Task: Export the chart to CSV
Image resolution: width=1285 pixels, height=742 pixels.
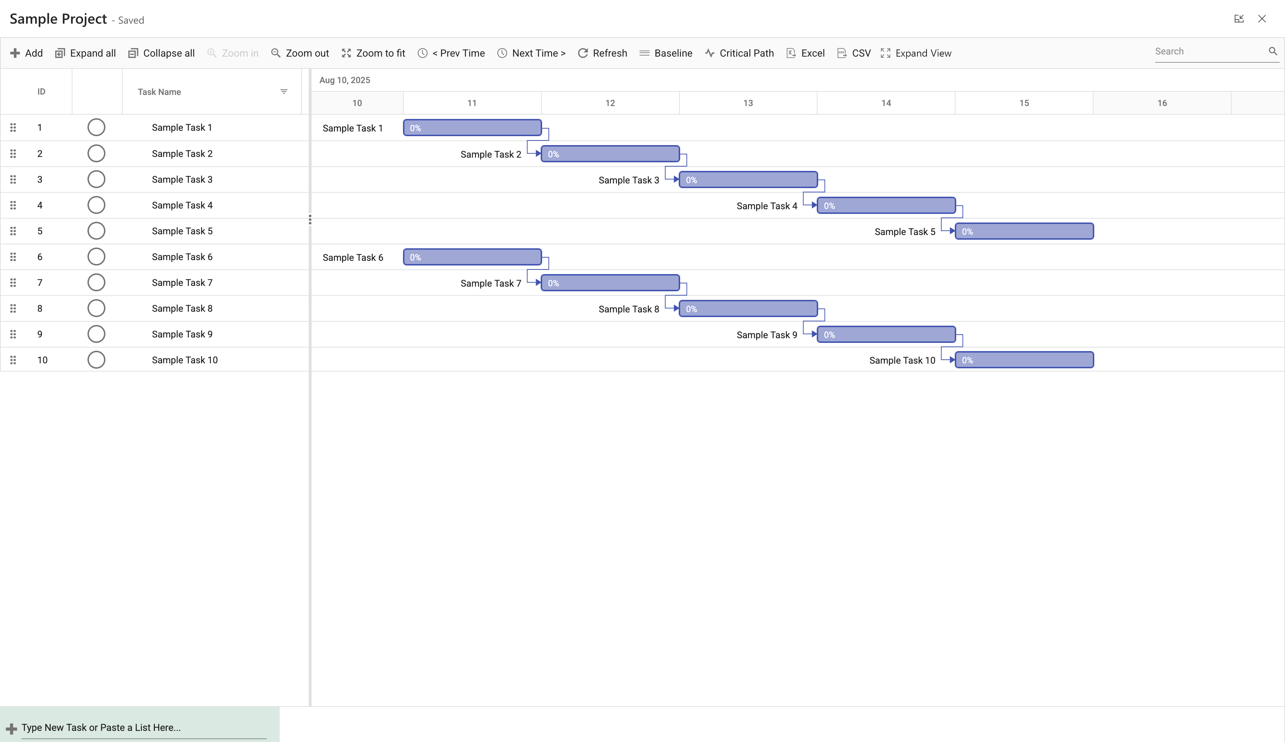Action: [x=854, y=53]
